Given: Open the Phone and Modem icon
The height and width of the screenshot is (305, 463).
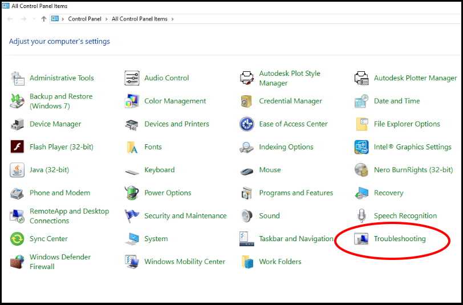Looking at the screenshot, I should [x=17, y=193].
